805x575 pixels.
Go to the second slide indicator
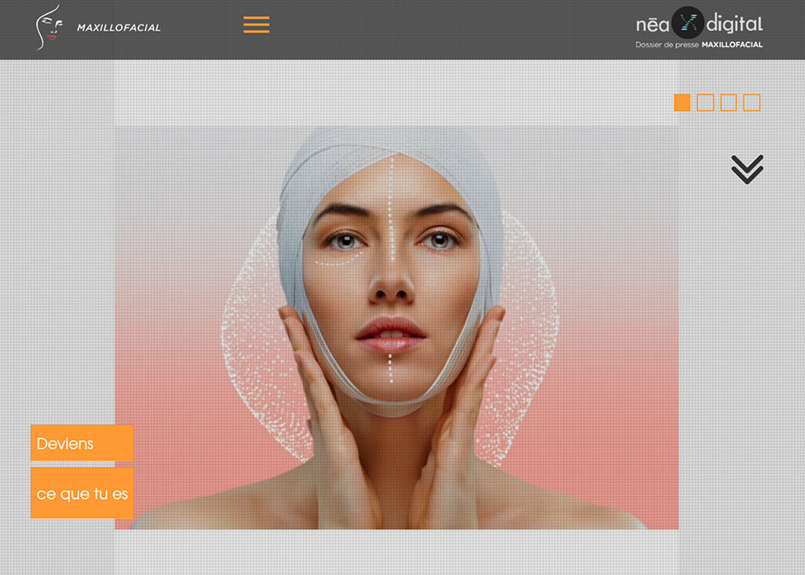[x=705, y=103]
